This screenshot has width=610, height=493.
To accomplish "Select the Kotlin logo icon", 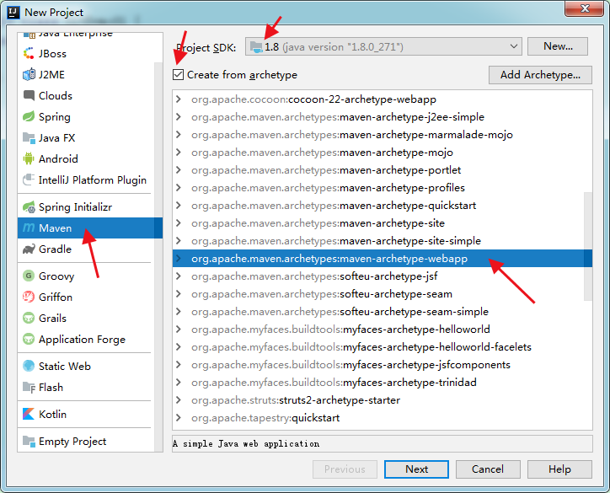I will tap(29, 414).
